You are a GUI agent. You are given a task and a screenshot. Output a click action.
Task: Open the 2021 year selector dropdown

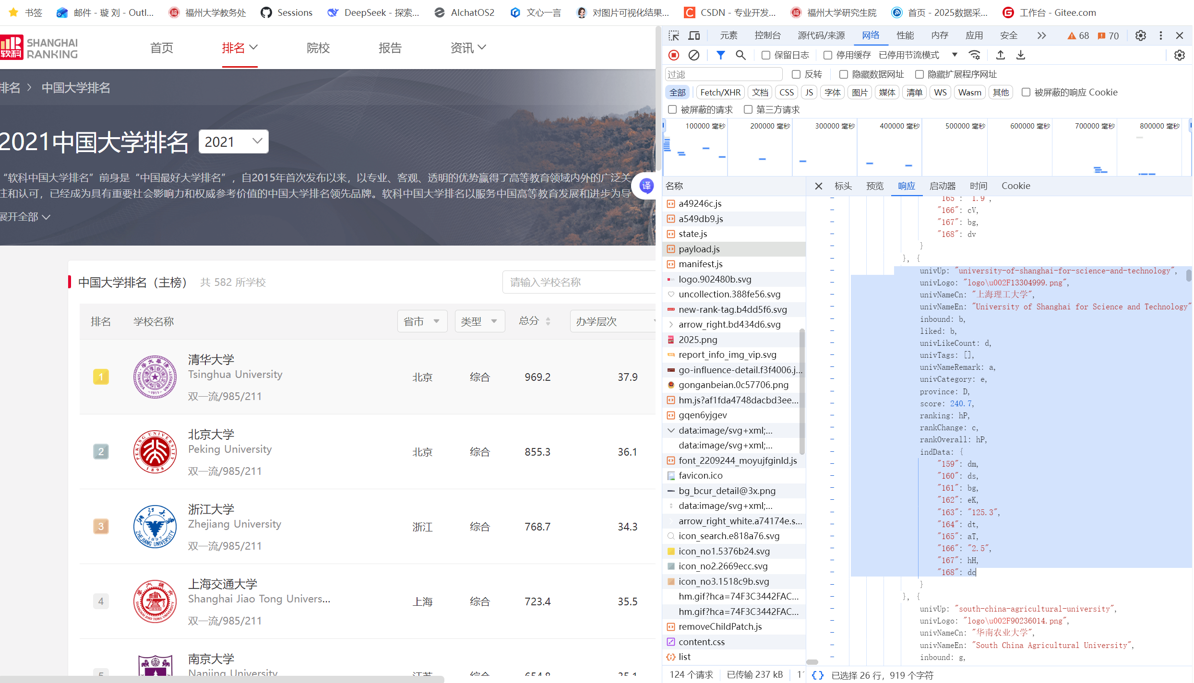234,141
